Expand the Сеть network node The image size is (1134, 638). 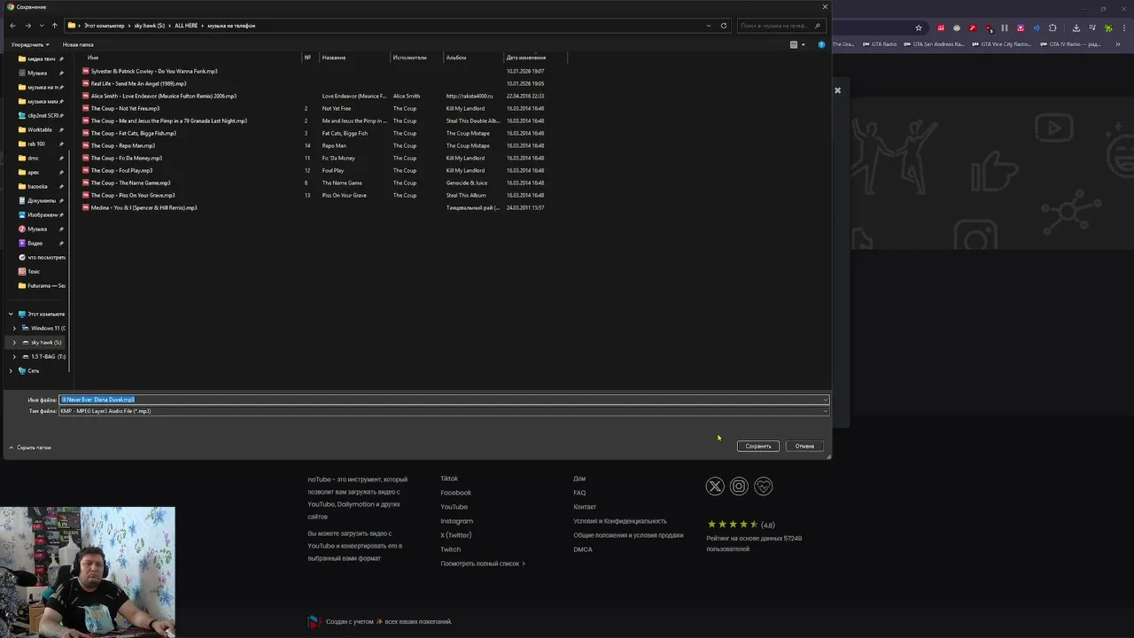[11, 370]
